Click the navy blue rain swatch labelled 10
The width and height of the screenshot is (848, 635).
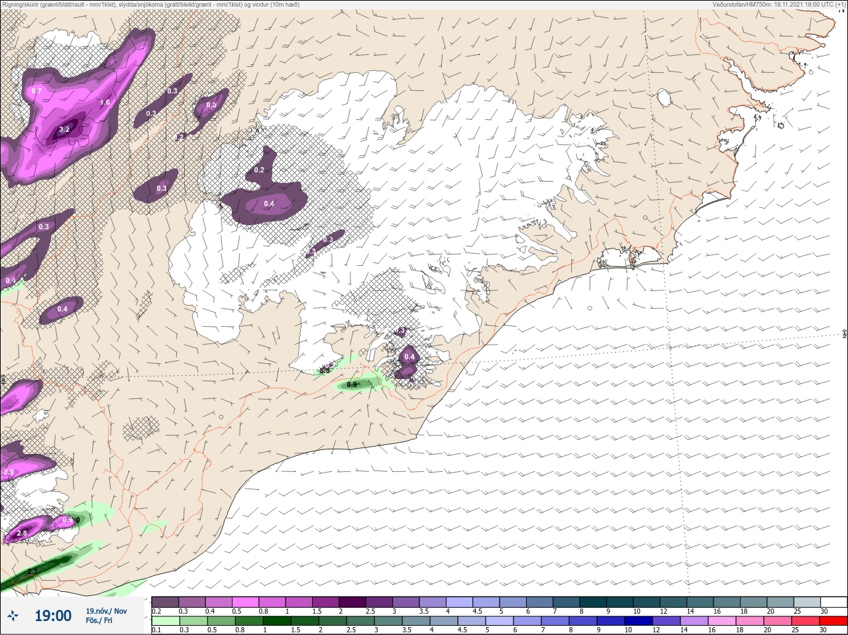coord(639,620)
